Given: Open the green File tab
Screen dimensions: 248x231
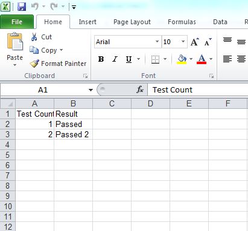Looking at the screenshot, I should 17,22.
